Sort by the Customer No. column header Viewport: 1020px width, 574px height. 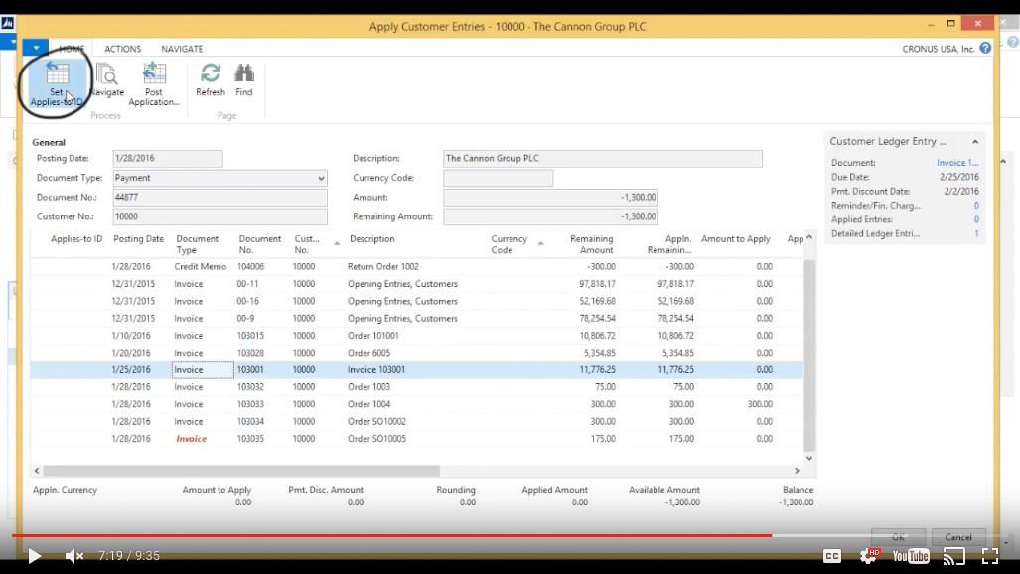coord(302,244)
